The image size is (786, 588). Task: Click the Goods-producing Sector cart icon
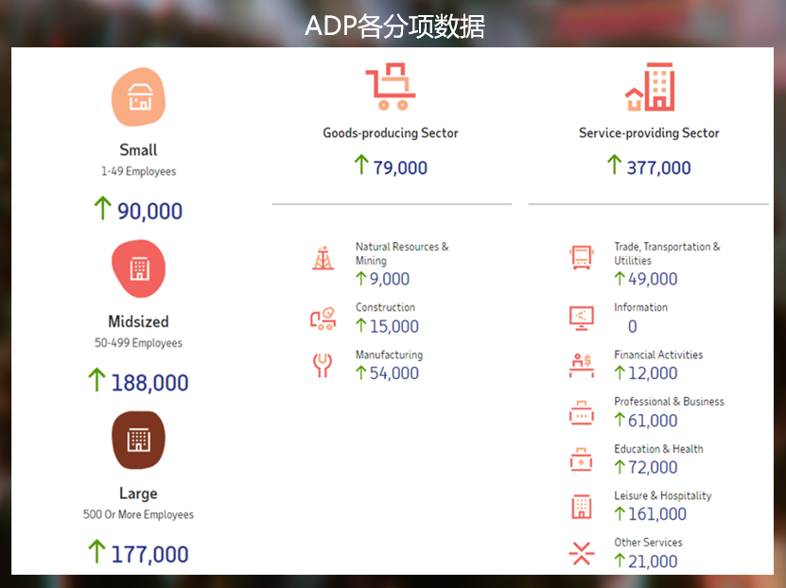coord(391,86)
